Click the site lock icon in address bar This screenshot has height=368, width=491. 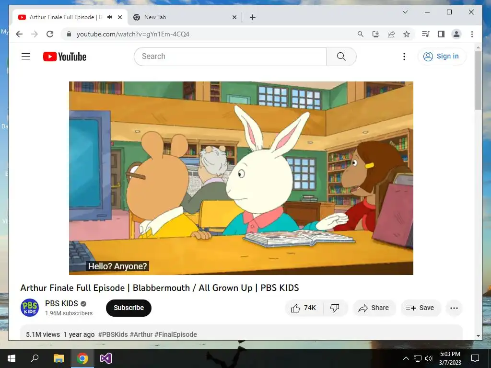[69, 34]
